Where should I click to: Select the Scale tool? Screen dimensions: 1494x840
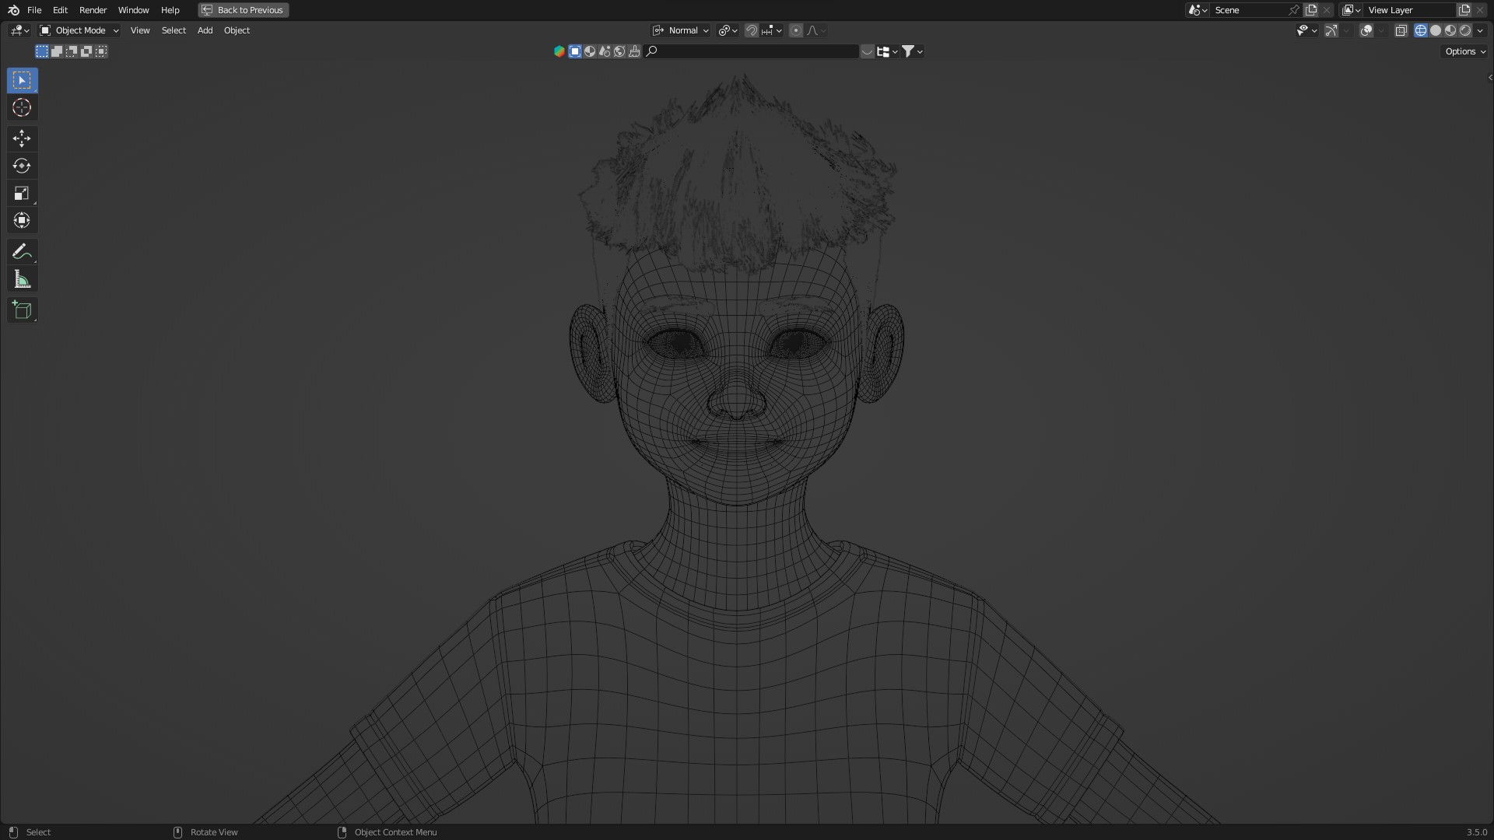[22, 194]
